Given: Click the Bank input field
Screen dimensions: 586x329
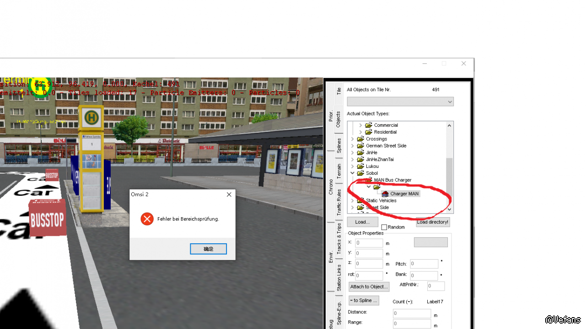Looking at the screenshot, I should pos(424,276).
